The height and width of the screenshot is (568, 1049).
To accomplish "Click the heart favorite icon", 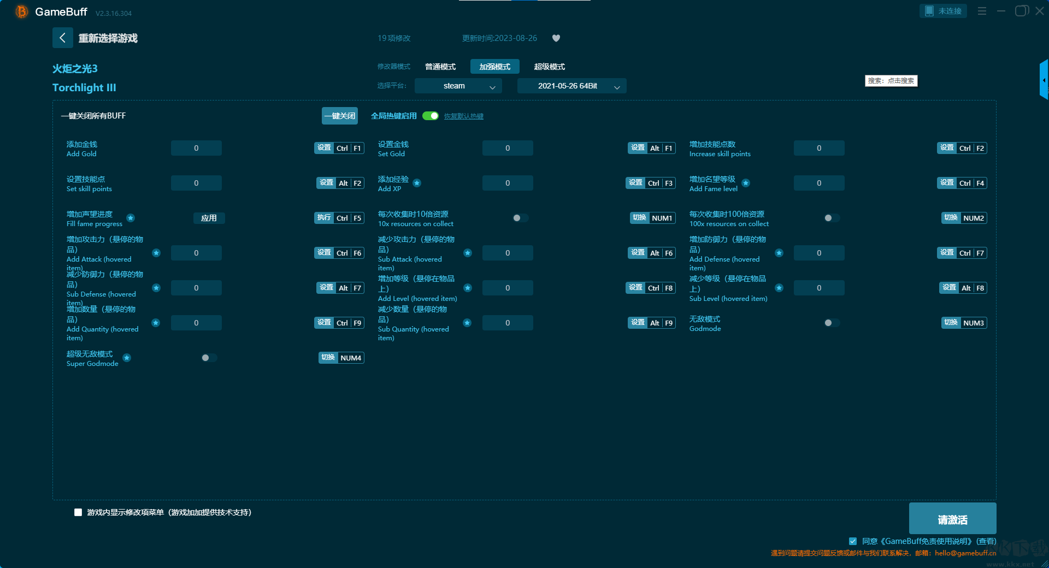I will pos(556,38).
